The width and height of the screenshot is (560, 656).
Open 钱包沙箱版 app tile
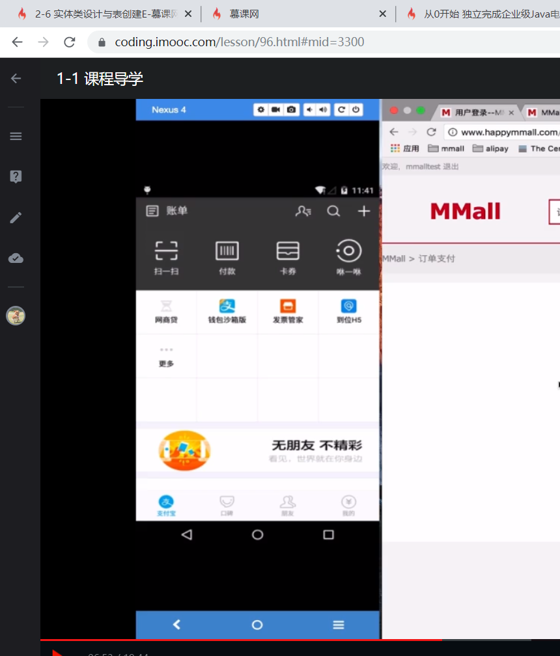coord(227,312)
